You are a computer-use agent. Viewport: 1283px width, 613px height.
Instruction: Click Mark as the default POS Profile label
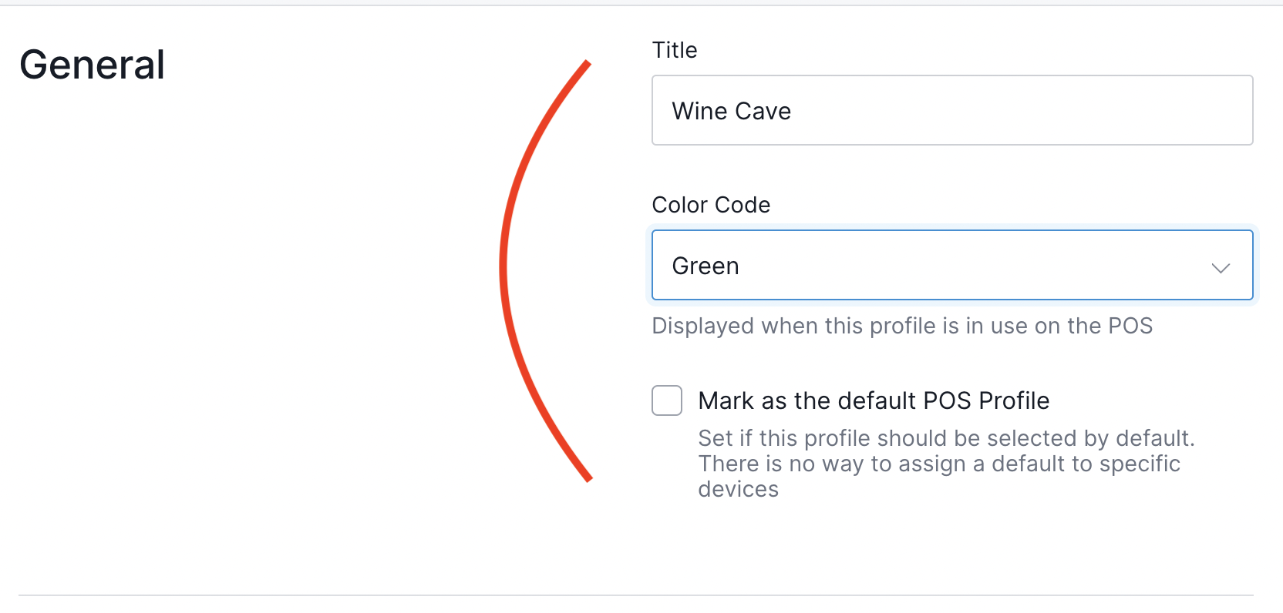click(874, 400)
